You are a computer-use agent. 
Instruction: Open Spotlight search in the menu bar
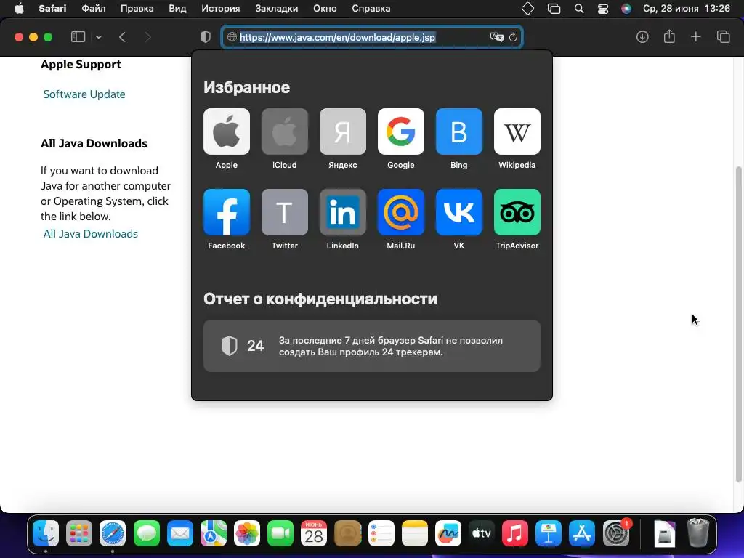pos(579,9)
